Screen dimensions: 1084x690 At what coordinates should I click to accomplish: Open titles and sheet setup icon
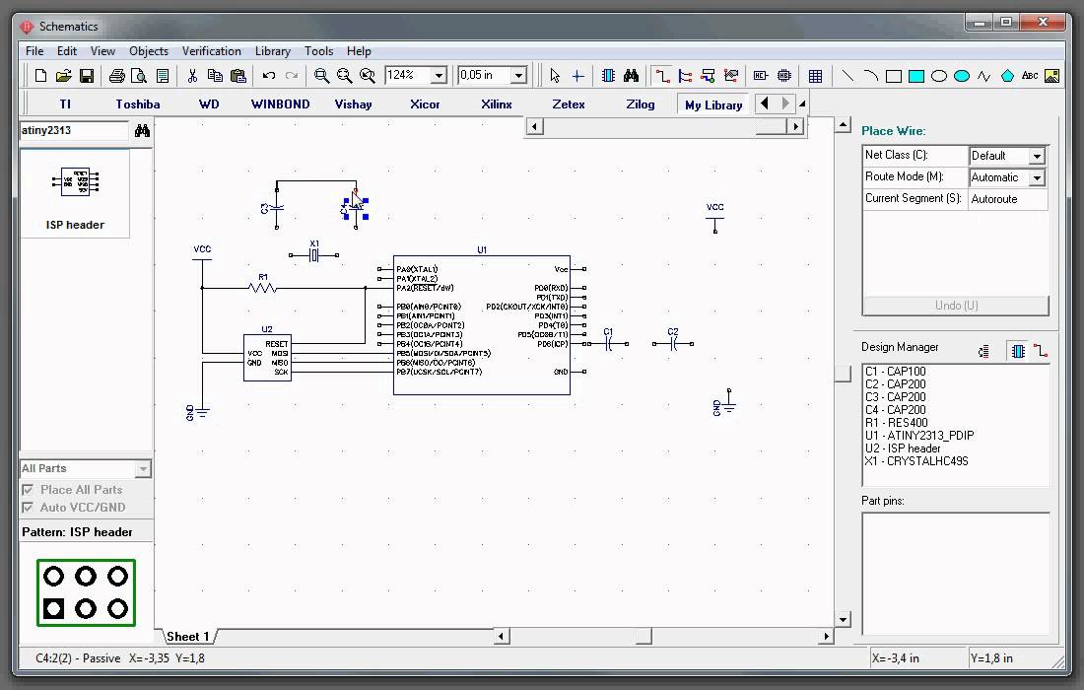[x=163, y=75]
